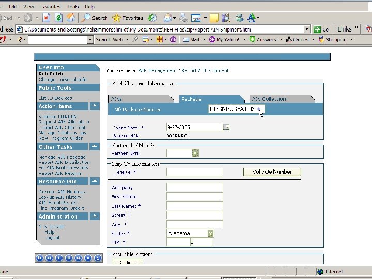Click the rewind-to-start playback button

(40, 258)
